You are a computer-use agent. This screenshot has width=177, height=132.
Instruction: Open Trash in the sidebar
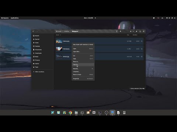click(x=36, y=67)
